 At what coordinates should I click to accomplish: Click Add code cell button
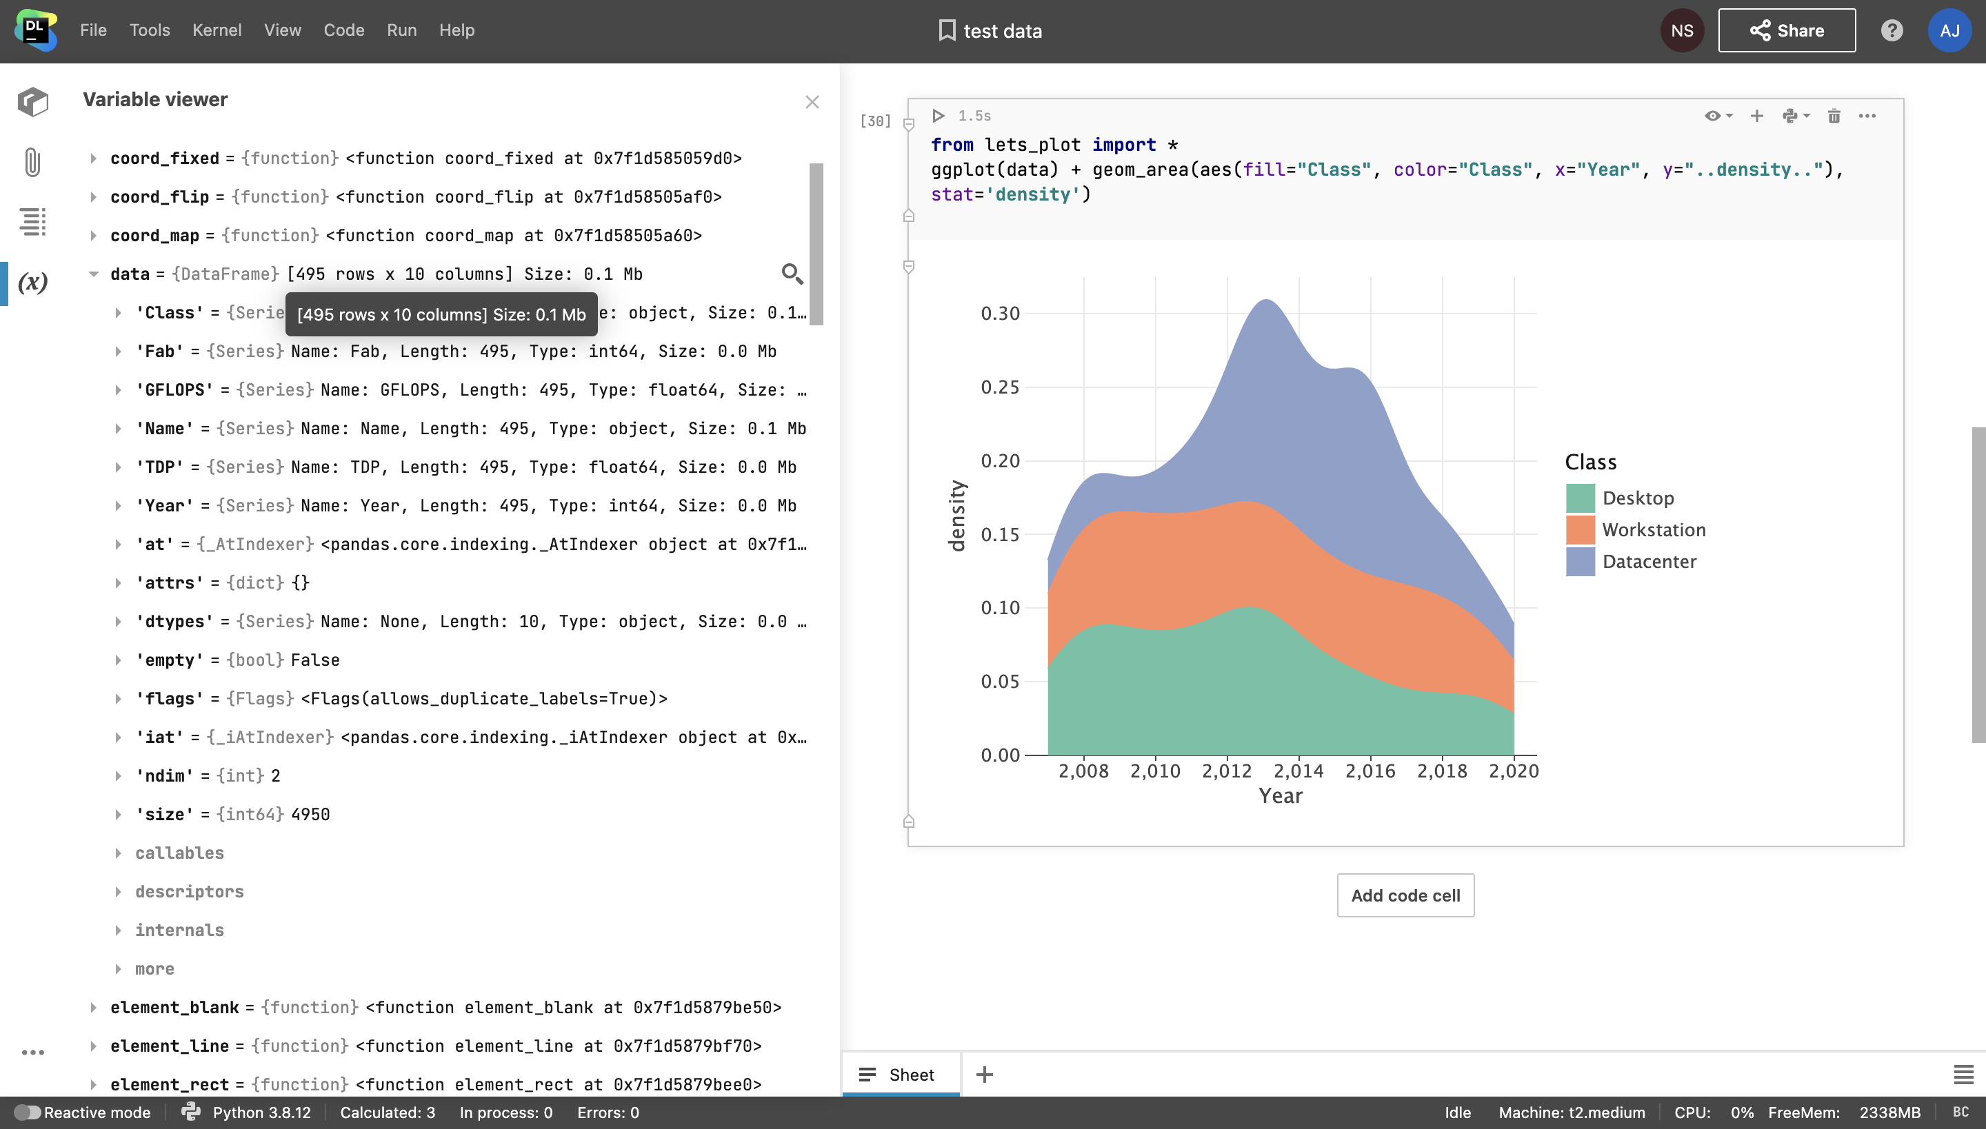[1405, 895]
